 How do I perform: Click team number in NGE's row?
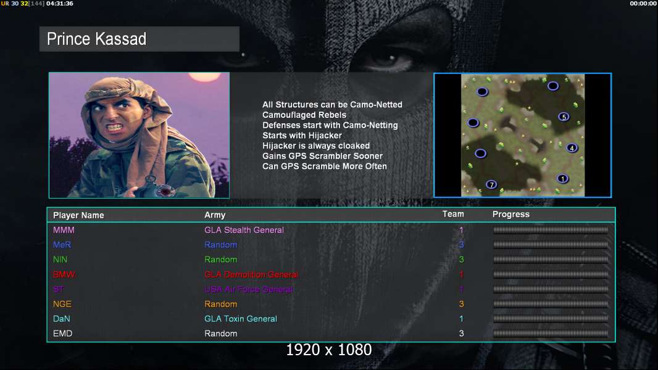pyautogui.click(x=461, y=304)
